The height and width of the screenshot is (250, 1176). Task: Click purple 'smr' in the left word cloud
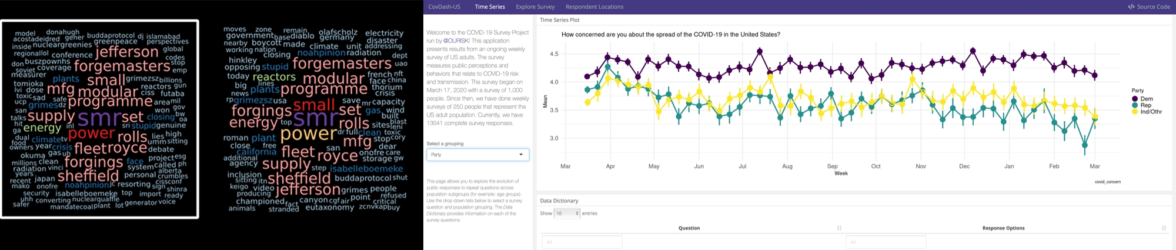pos(99,119)
